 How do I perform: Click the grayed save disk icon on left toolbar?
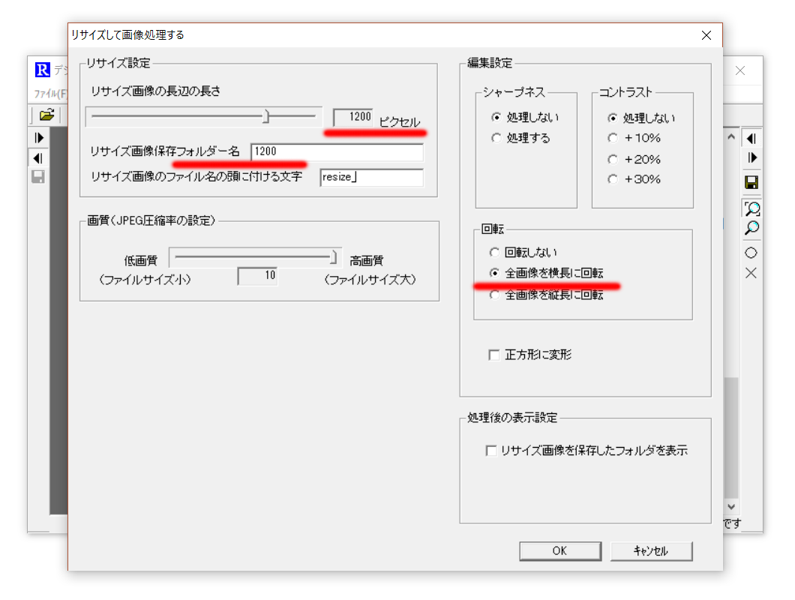[38, 177]
